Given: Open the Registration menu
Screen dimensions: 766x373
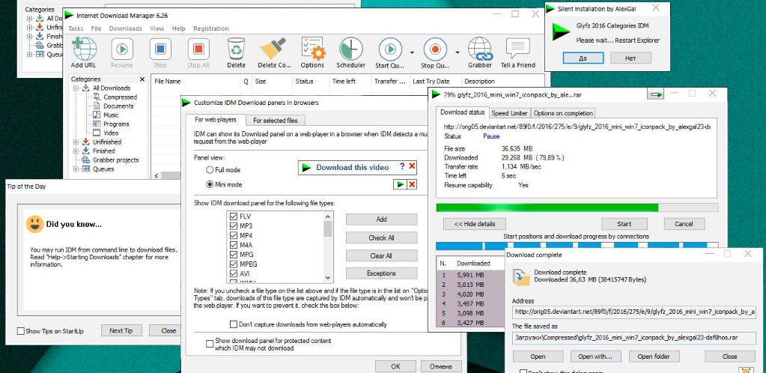Looking at the screenshot, I should tap(211, 28).
